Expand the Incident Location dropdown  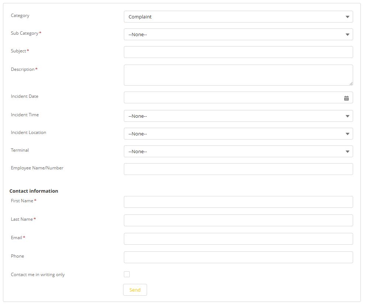click(238, 134)
